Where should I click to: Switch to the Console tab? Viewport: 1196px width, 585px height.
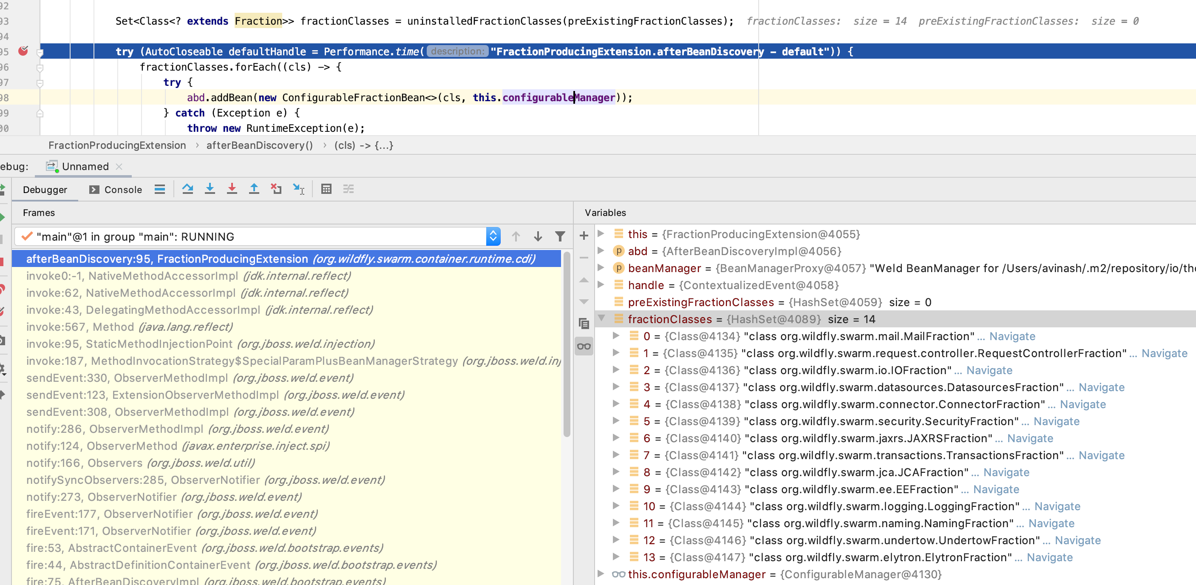tap(116, 190)
